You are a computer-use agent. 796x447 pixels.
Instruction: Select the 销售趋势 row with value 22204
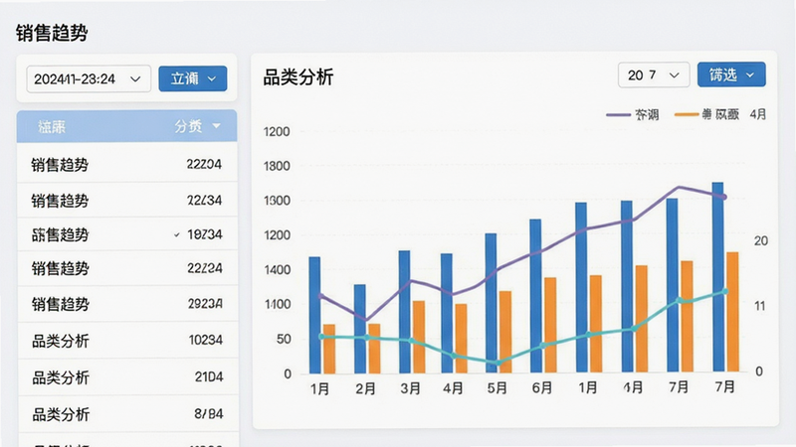[x=127, y=164]
